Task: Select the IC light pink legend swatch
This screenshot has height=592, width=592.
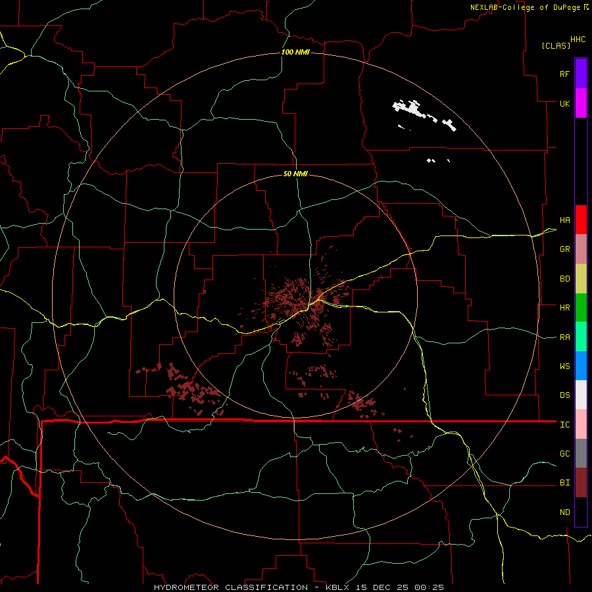Action: coord(581,424)
